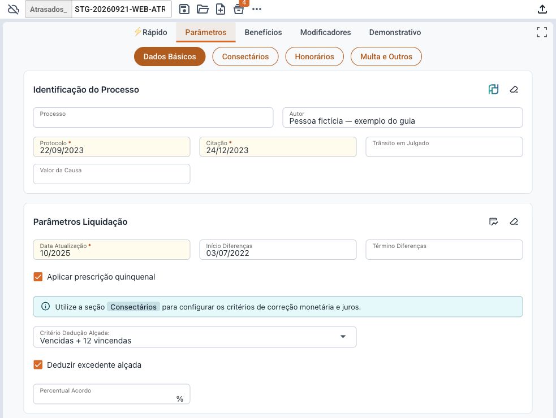Screen dimensions: 556x418
Task: Open the Consectários pill section
Action: tap(245, 56)
